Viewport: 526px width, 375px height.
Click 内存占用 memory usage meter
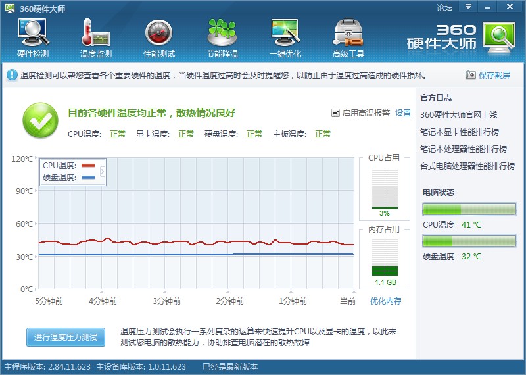click(385, 257)
